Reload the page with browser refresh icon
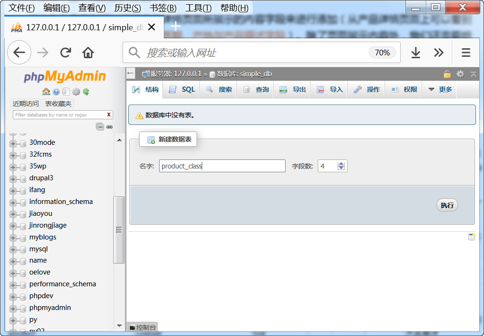 pyautogui.click(x=66, y=53)
